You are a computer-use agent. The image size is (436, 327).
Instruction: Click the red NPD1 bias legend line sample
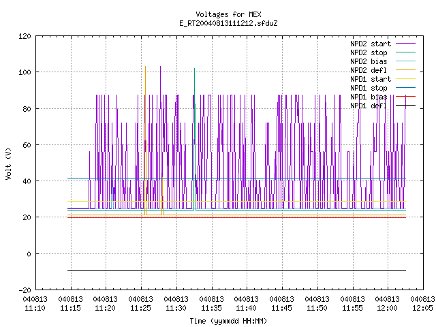(406, 97)
